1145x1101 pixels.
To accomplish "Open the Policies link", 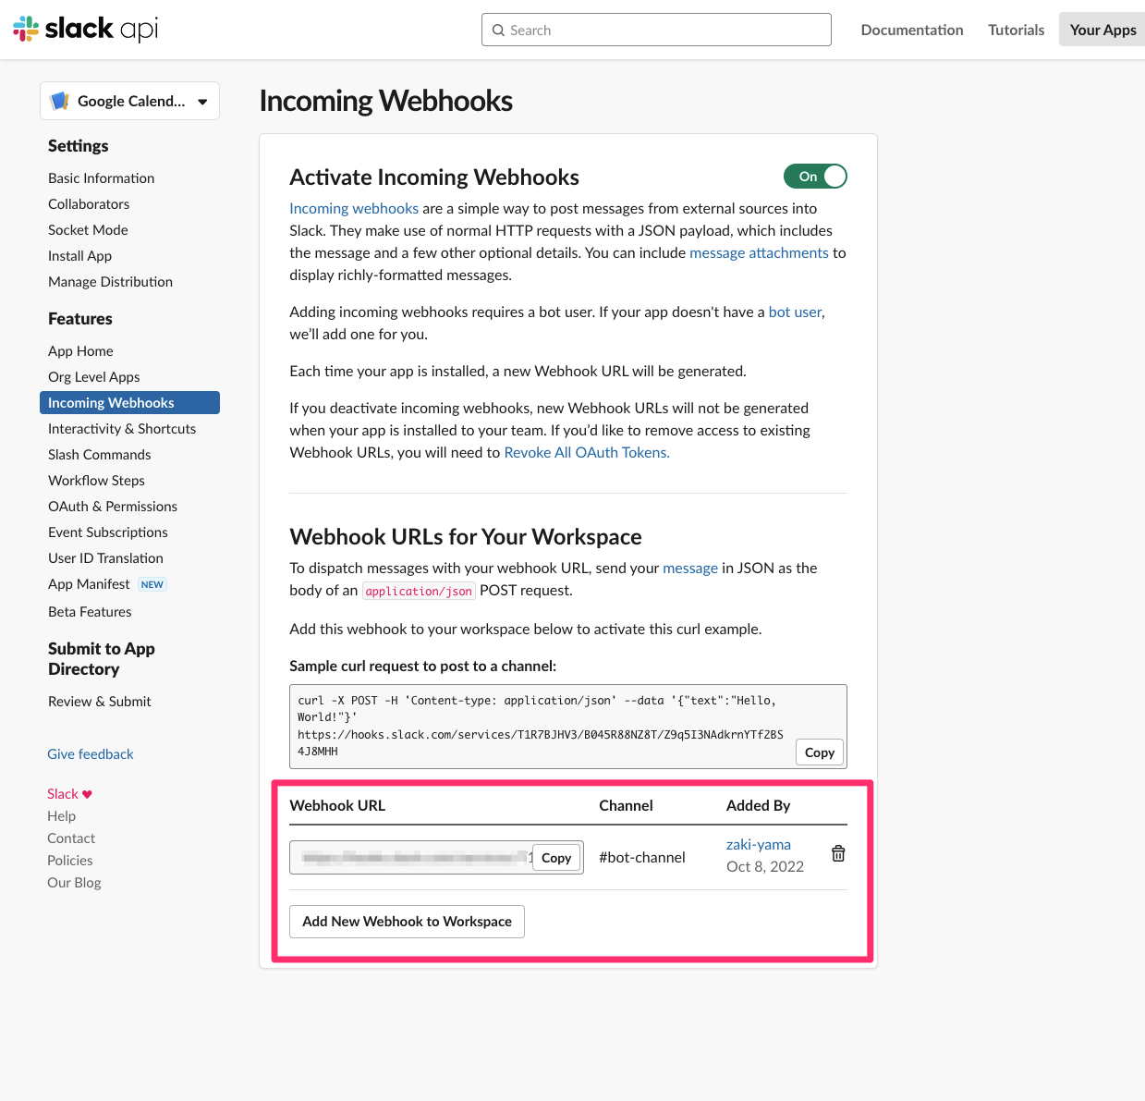I will [x=70, y=860].
